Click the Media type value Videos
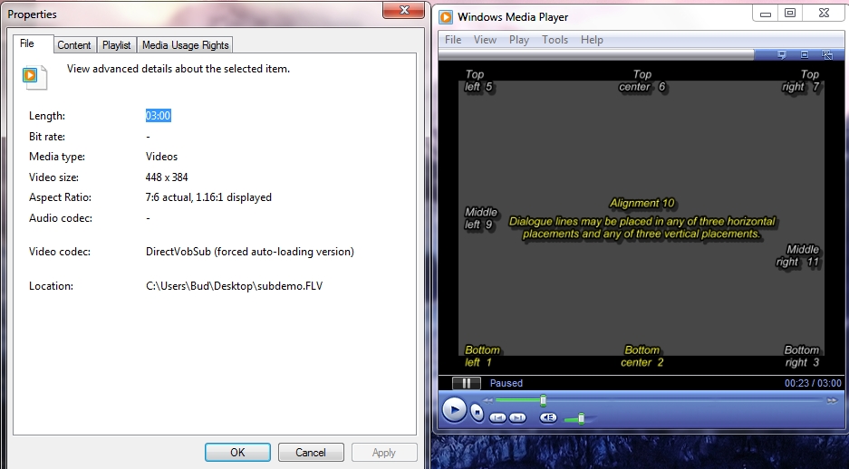 tap(161, 157)
